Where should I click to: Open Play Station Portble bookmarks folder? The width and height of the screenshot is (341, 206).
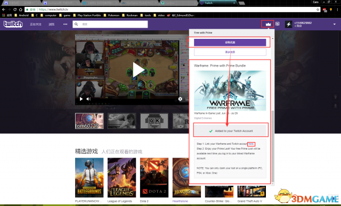(x=87, y=15)
